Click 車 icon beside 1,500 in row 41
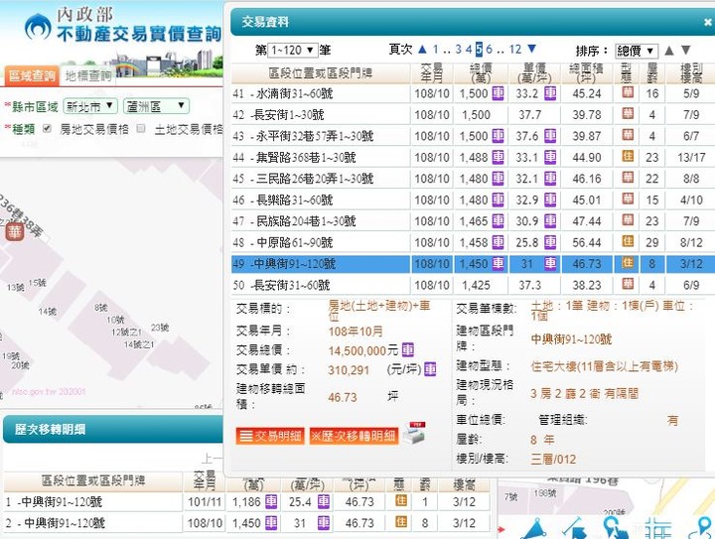This screenshot has width=715, height=539. [498, 93]
